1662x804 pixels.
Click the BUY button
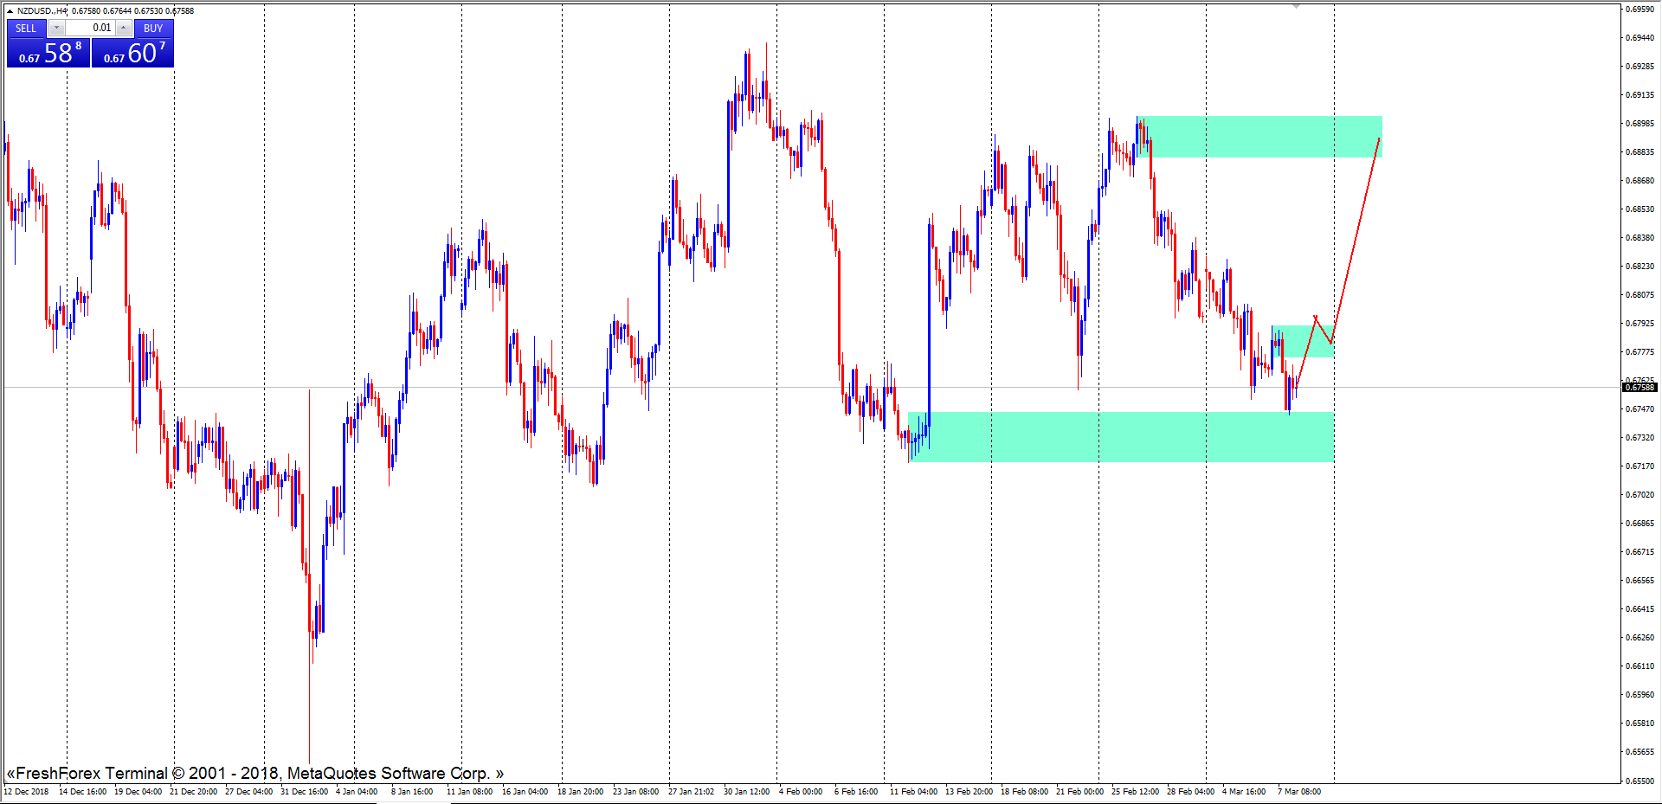pos(153,29)
